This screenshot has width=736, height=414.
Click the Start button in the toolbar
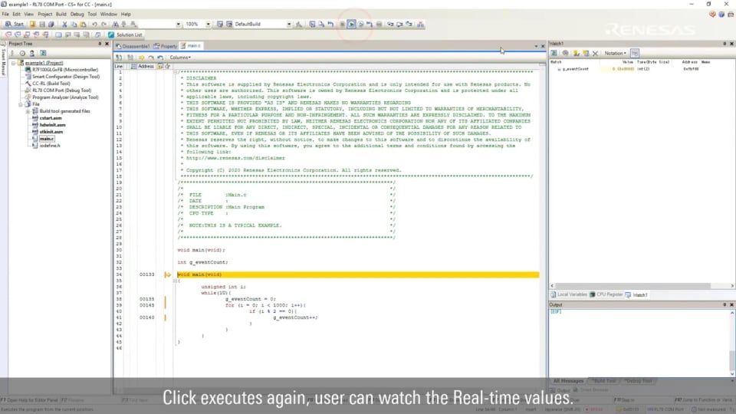coord(15,25)
